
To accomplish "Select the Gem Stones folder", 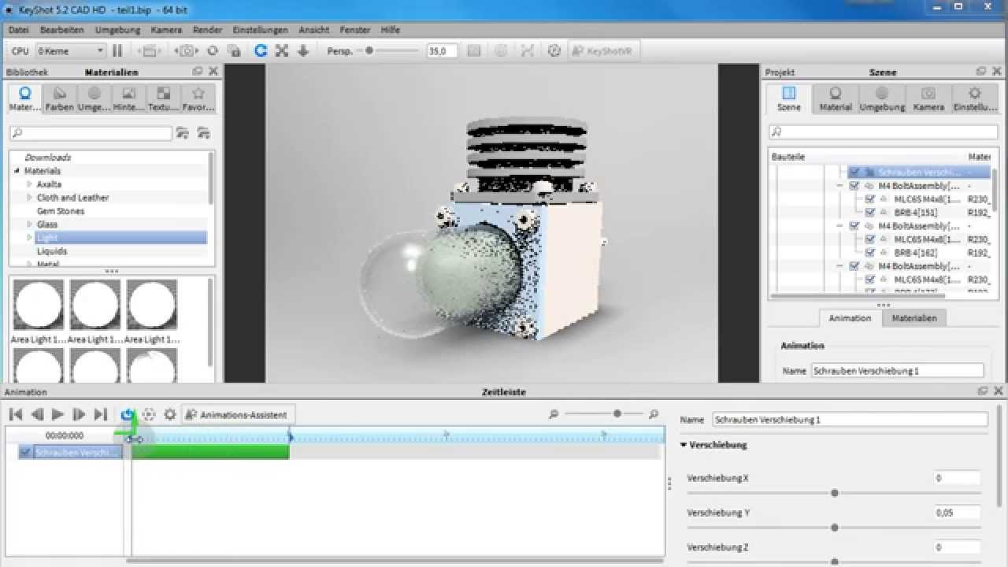I will [x=61, y=211].
